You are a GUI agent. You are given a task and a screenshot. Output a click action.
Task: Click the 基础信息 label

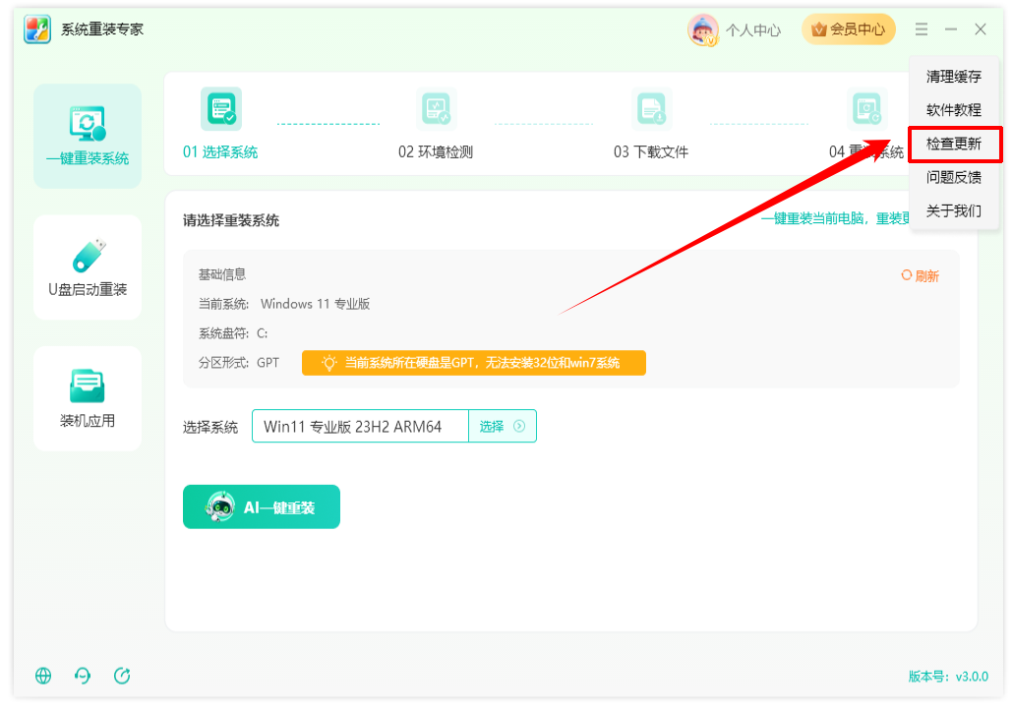pyautogui.click(x=222, y=275)
